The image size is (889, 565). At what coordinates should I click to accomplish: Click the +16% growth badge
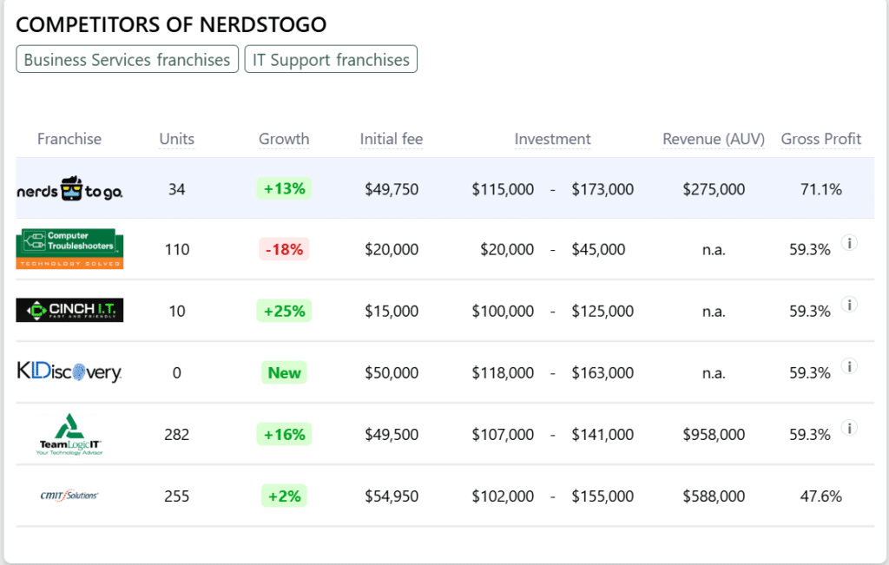[284, 434]
